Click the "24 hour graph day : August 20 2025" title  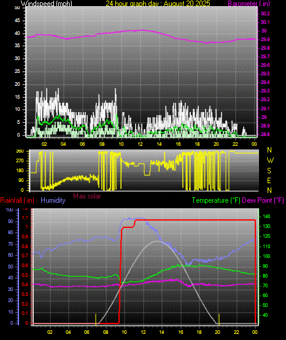(x=158, y=3)
